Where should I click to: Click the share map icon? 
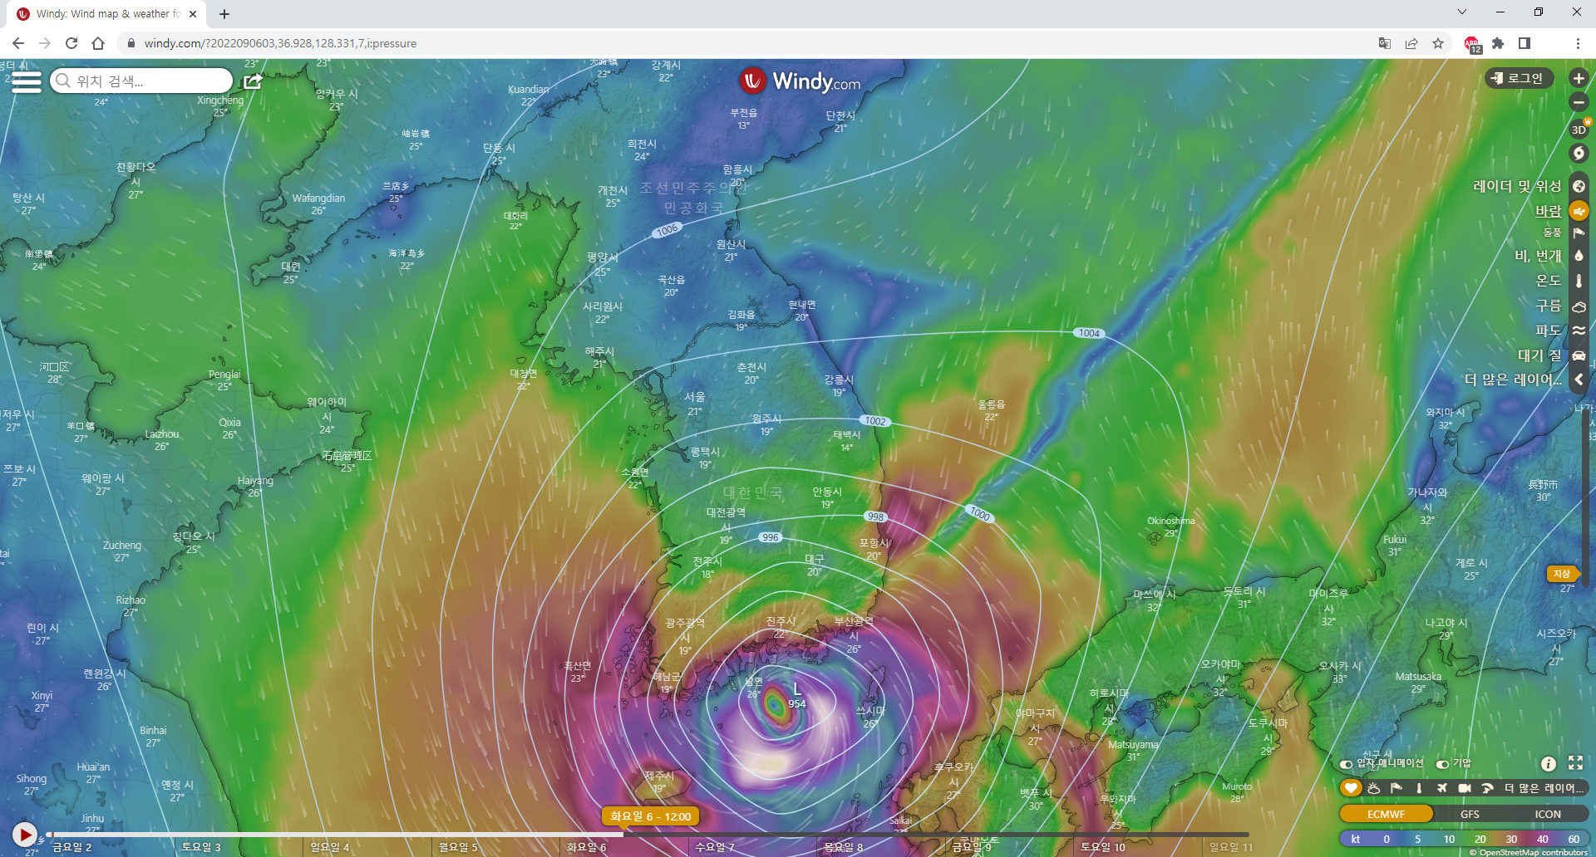(x=253, y=81)
